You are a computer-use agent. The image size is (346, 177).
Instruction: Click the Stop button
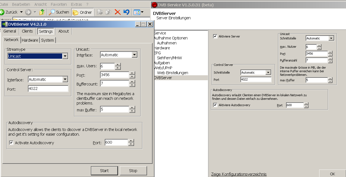[x=133, y=171]
